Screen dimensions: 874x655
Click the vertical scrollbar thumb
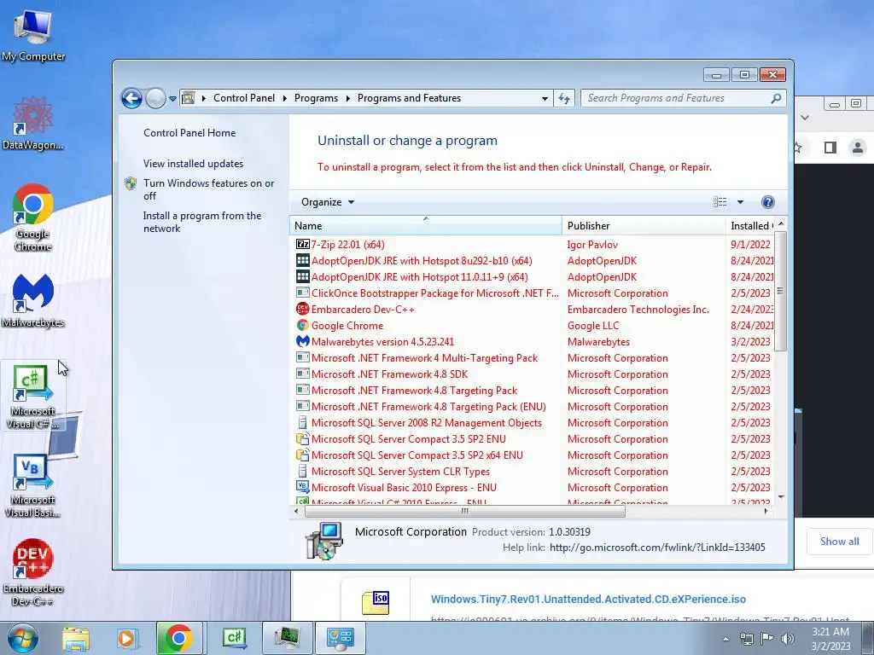point(780,291)
